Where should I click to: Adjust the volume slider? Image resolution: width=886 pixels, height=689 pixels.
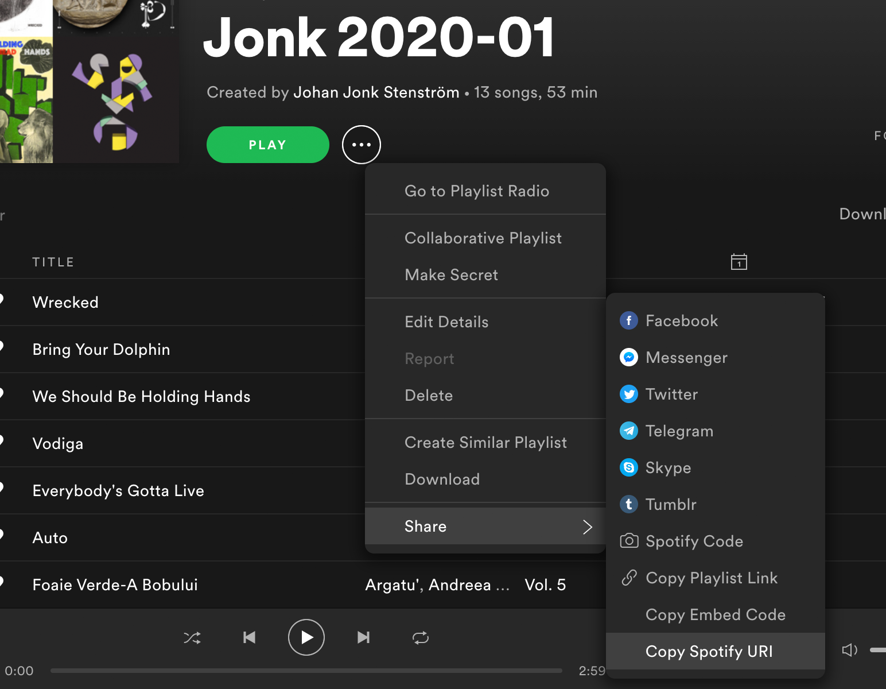878,650
